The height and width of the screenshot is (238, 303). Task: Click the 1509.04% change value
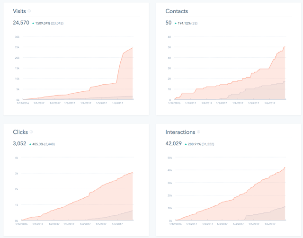pos(43,23)
